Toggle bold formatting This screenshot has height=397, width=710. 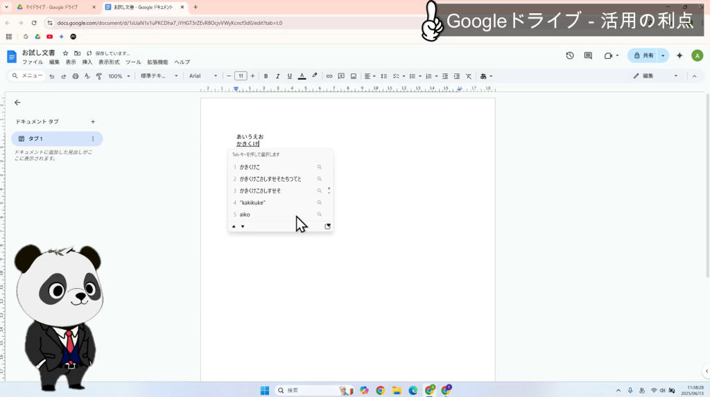pyautogui.click(x=266, y=76)
